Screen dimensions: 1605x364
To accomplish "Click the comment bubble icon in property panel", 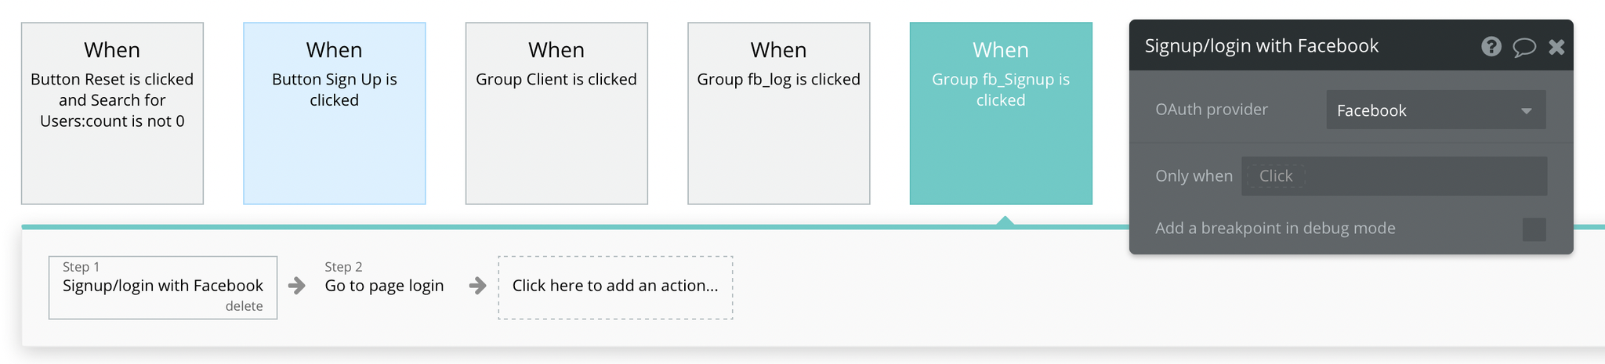I will click(1523, 47).
